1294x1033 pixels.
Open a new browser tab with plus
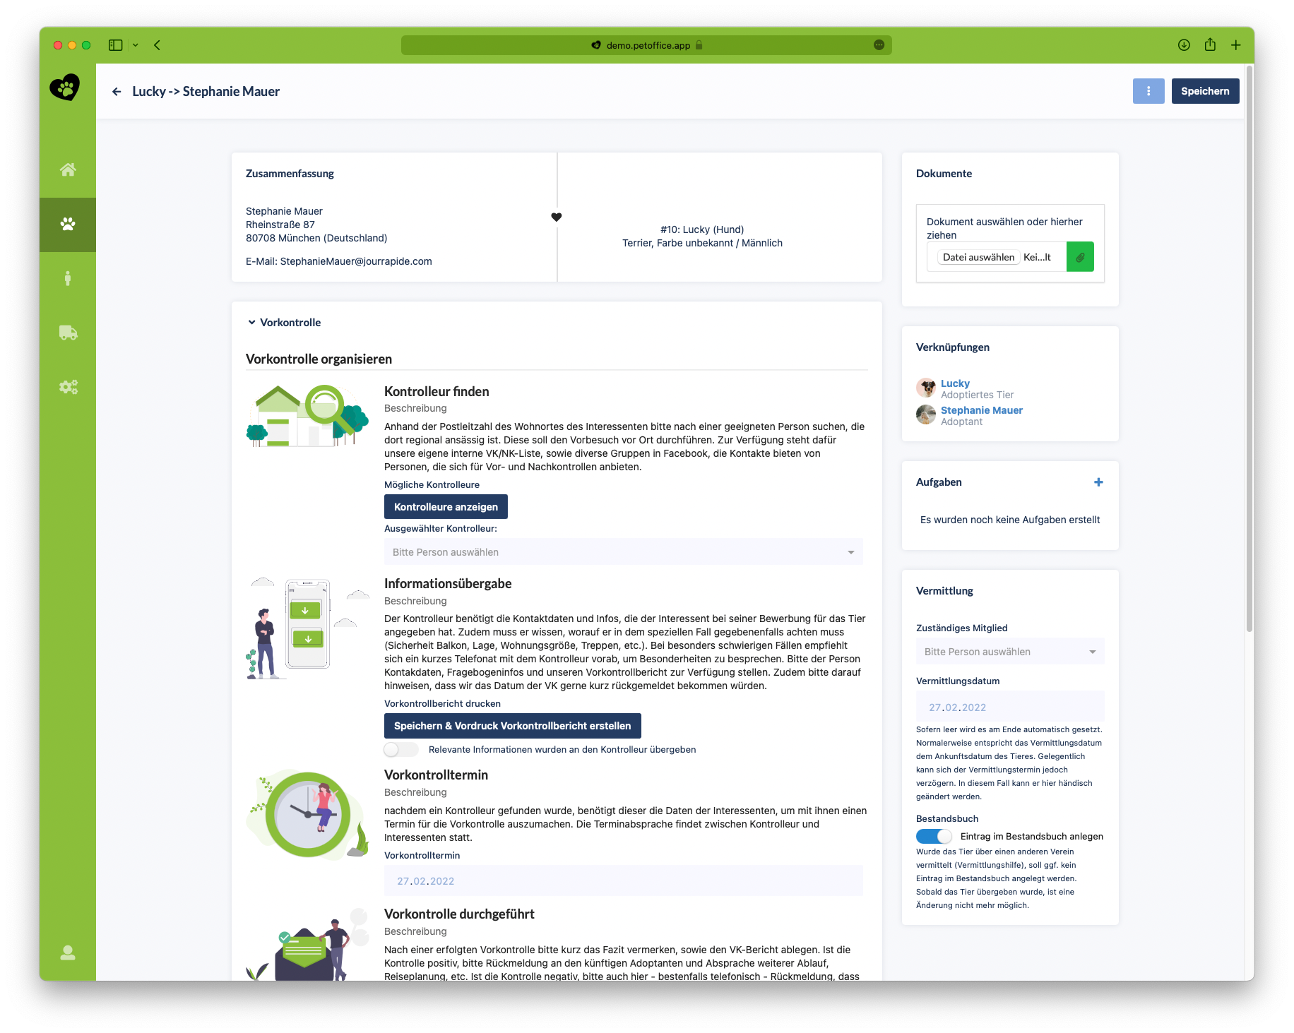point(1236,45)
